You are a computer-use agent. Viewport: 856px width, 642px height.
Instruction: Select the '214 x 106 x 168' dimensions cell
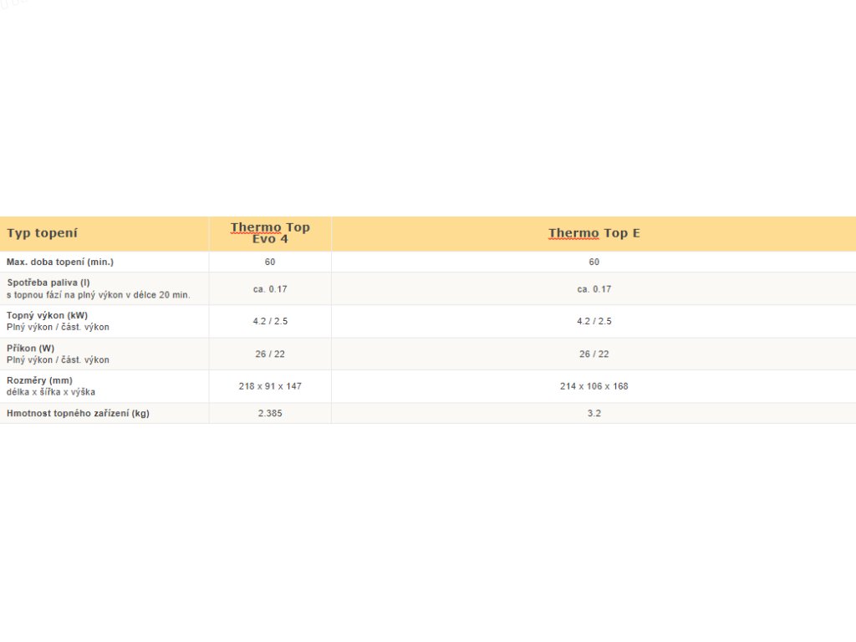click(x=594, y=386)
